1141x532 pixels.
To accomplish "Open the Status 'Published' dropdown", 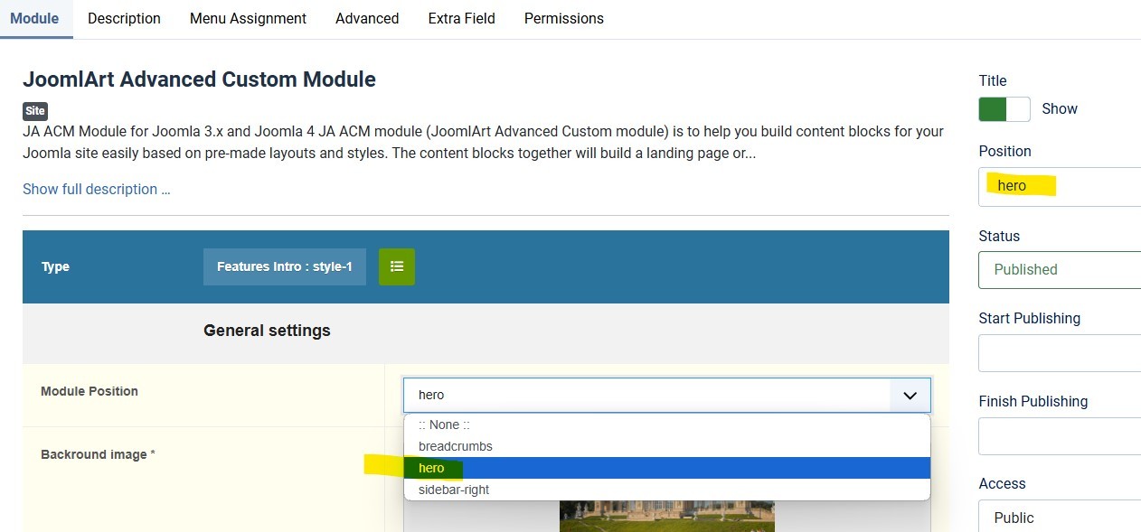I will (1059, 269).
